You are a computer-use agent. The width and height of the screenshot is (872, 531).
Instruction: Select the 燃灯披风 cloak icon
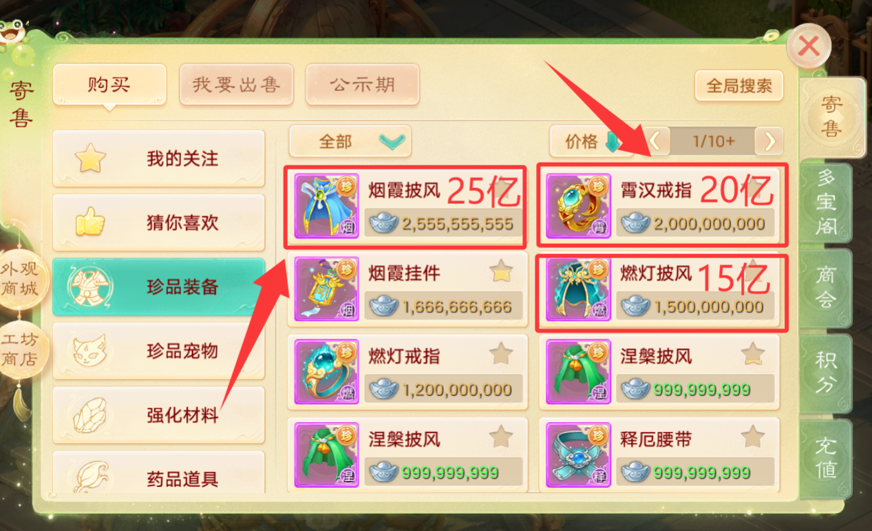coord(579,289)
